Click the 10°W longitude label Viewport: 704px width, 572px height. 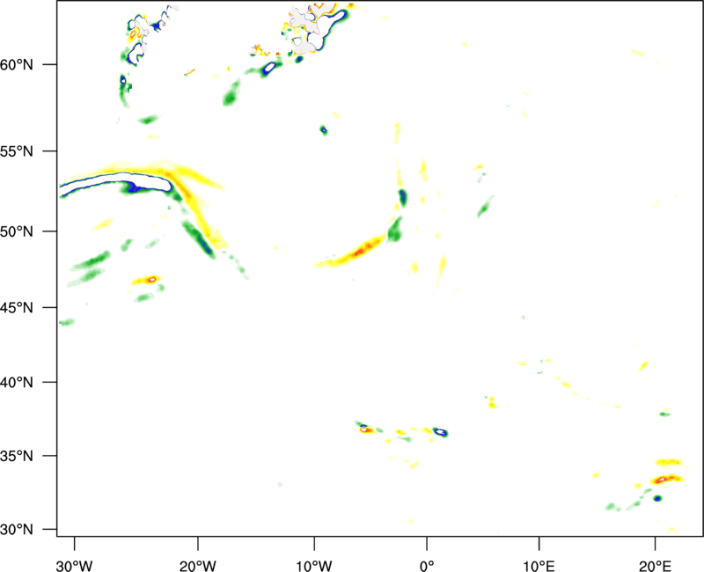[314, 566]
